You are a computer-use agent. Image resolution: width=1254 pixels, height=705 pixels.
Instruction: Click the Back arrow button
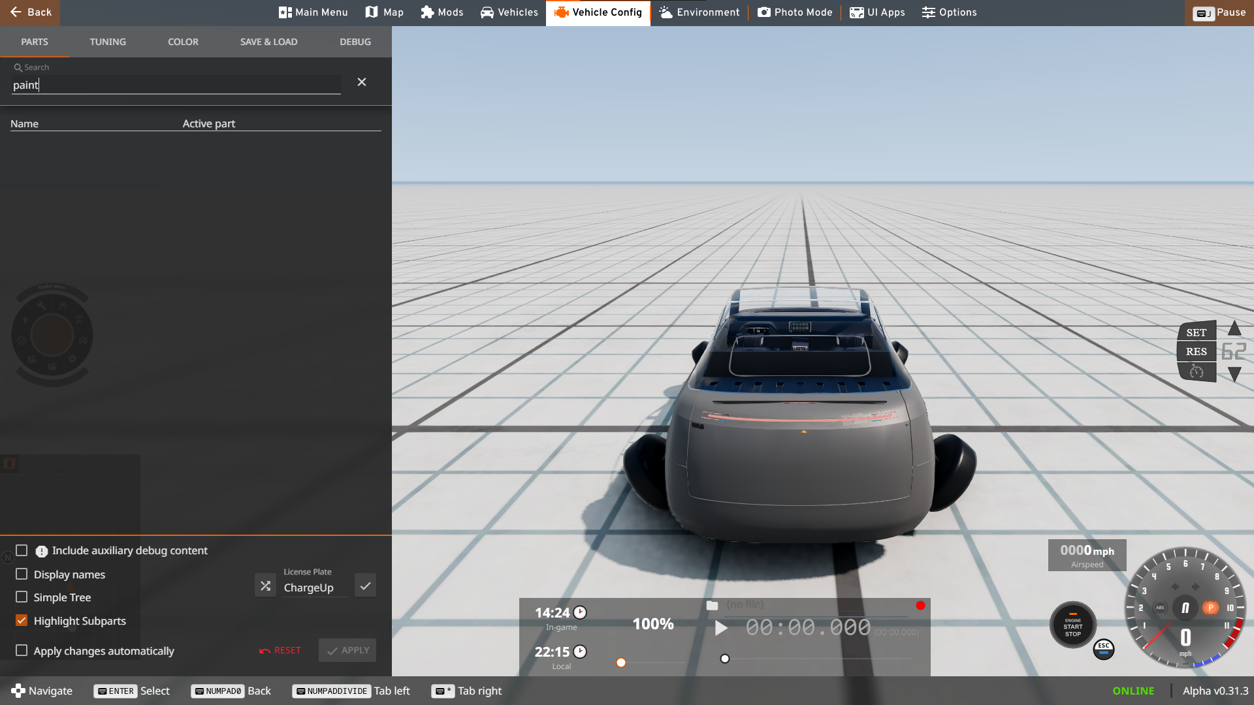tap(30, 12)
